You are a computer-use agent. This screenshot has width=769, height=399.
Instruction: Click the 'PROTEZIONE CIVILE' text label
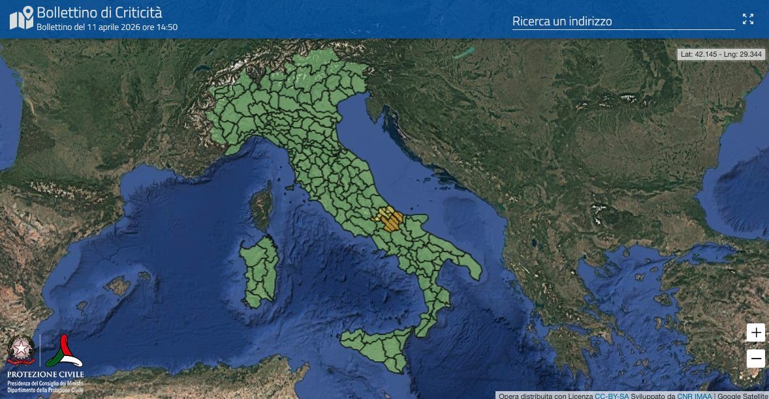[x=45, y=374]
